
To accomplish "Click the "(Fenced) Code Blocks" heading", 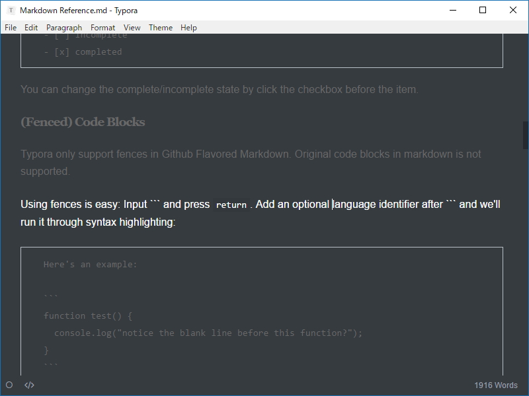I will coord(83,122).
